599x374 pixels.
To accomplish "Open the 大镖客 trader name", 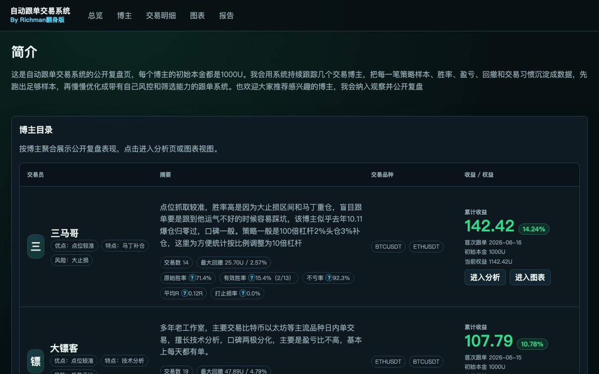I will click(64, 348).
